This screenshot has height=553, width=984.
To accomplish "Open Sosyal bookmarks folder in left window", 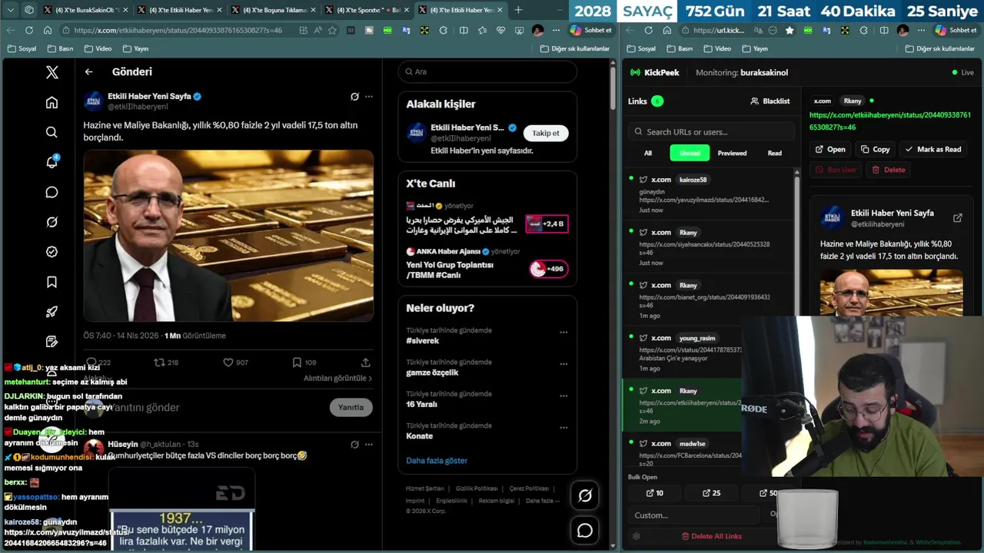I will pyautogui.click(x=22, y=48).
